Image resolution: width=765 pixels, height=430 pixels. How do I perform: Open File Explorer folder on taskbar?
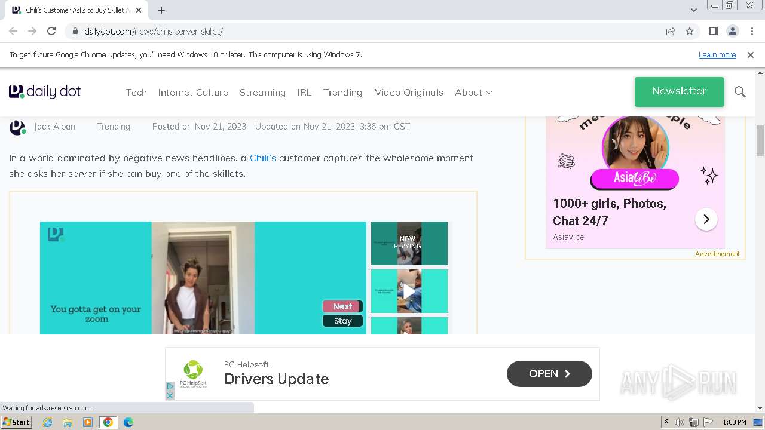(x=68, y=422)
